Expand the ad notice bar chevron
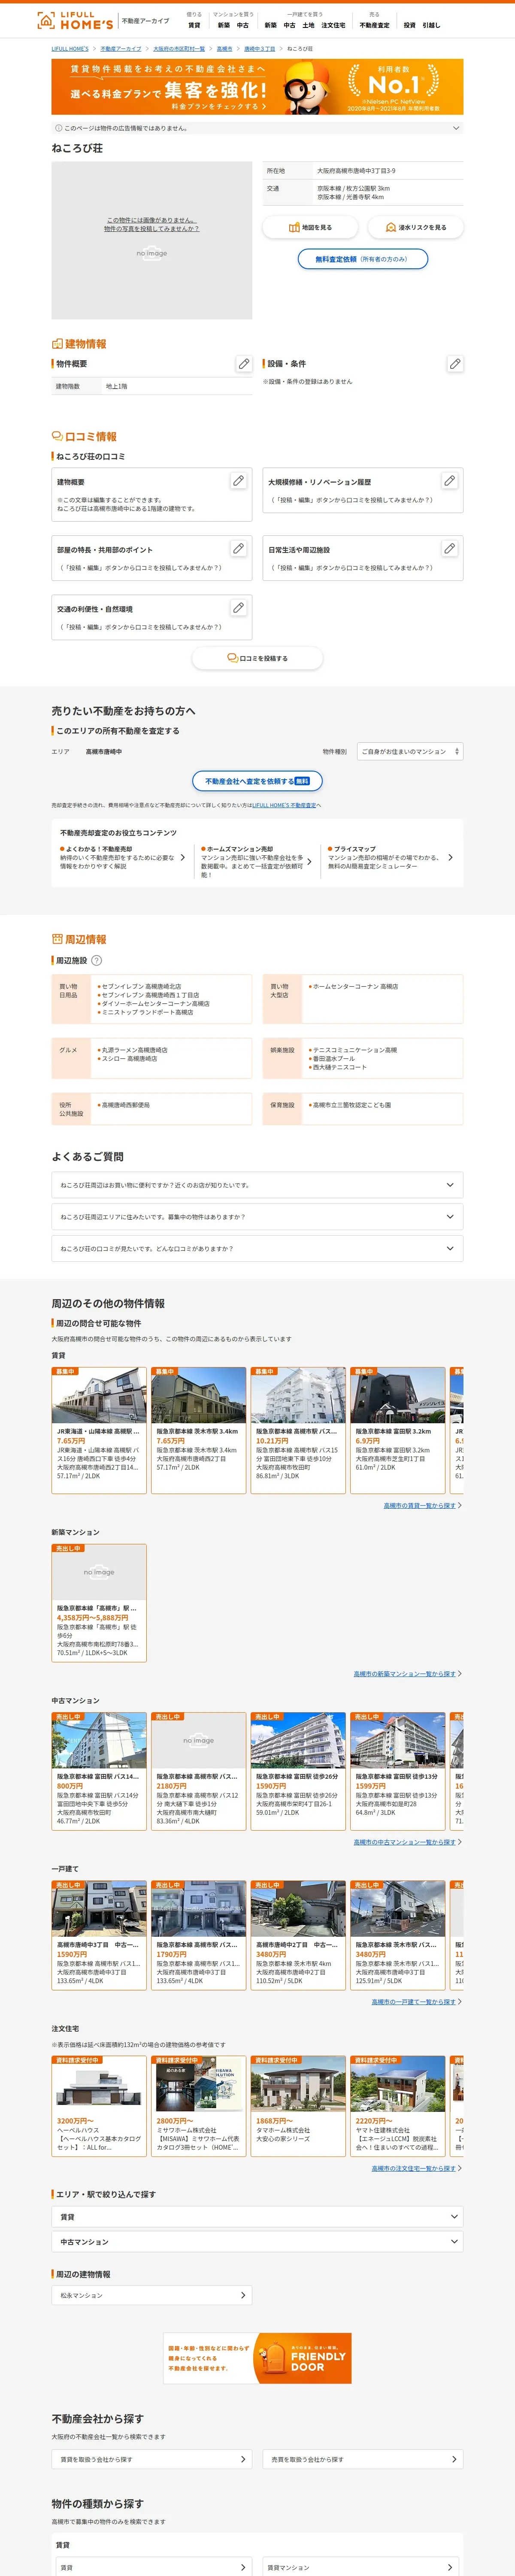515x2576 pixels. [x=456, y=128]
